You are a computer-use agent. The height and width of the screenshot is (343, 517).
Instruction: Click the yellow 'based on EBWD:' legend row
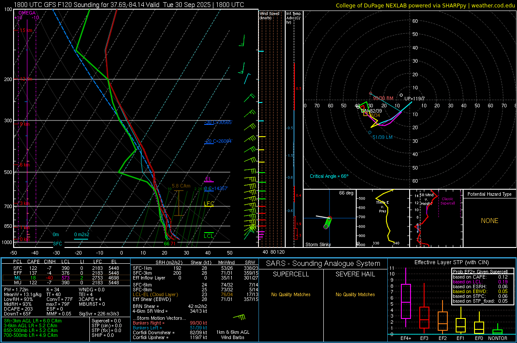coord(480,291)
